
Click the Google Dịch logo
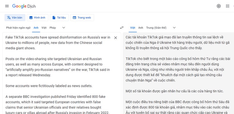(x=24, y=6)
